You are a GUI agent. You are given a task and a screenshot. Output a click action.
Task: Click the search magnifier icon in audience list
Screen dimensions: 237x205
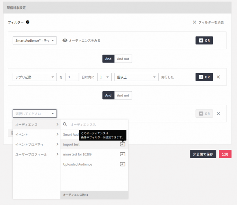pos(66,124)
